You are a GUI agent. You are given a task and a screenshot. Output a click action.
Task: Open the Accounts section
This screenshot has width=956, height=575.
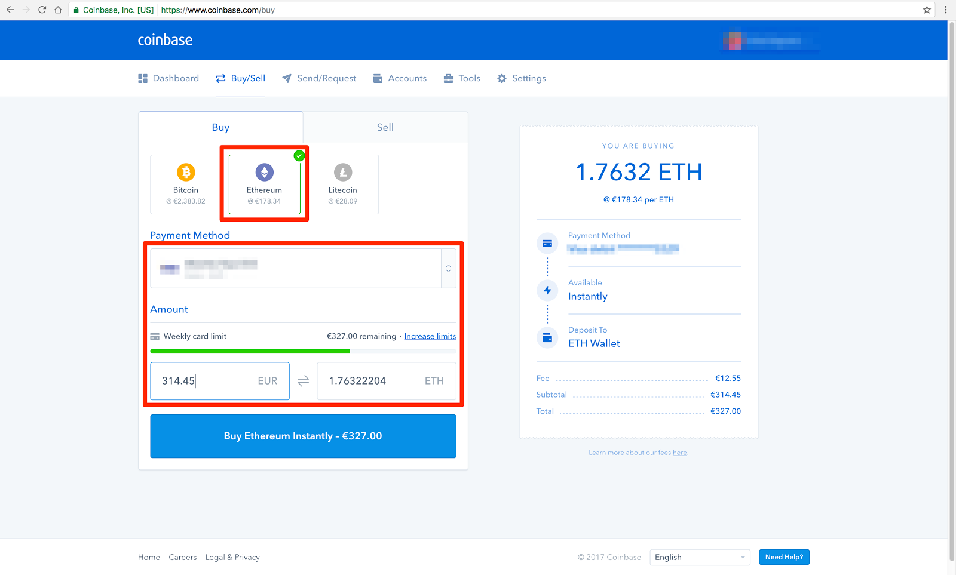pos(400,78)
